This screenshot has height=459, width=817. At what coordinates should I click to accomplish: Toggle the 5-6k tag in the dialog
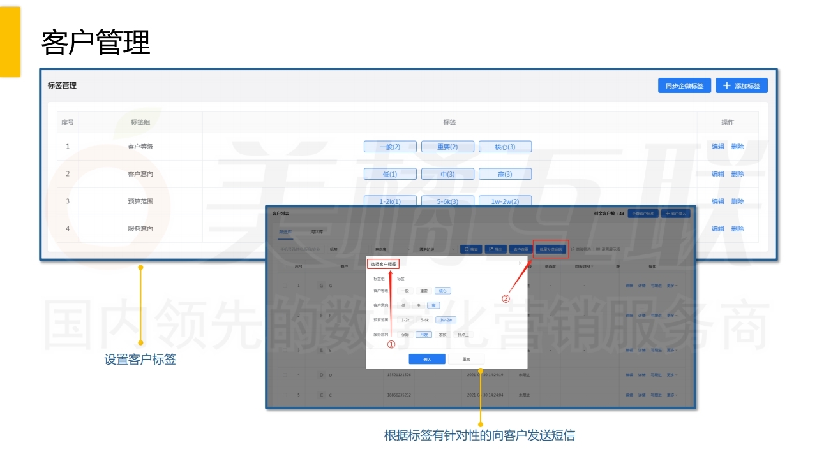click(424, 320)
